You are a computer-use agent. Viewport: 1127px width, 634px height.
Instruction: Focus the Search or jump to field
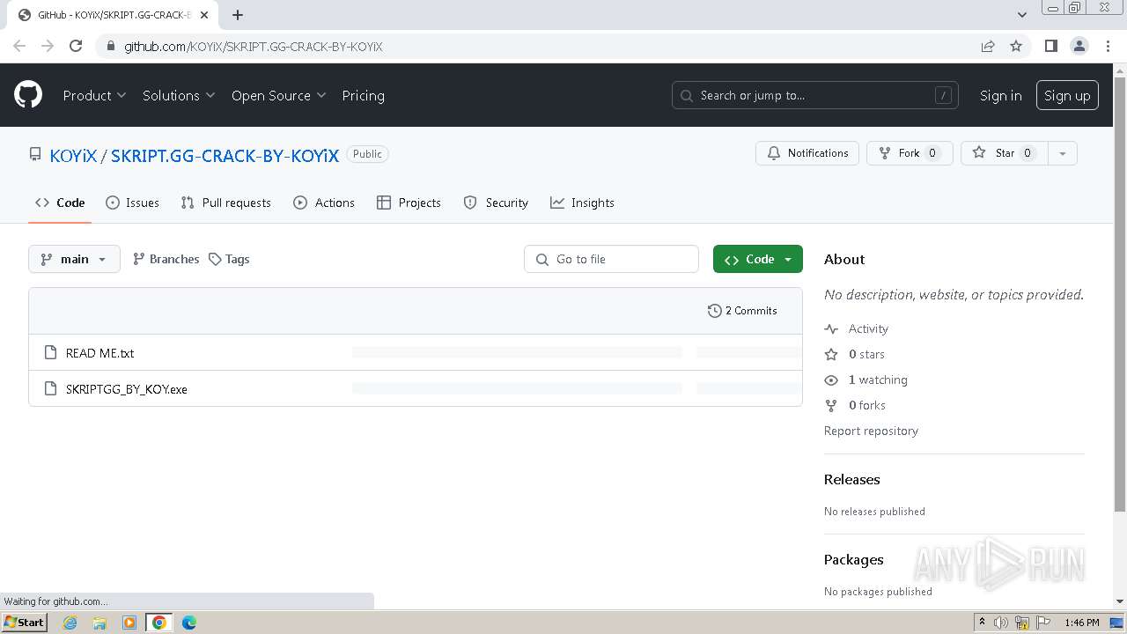(x=815, y=95)
